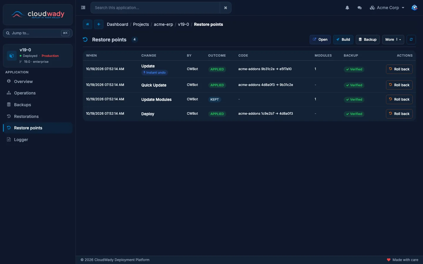
Task: Click the Quick Update change name
Action: click(x=154, y=85)
